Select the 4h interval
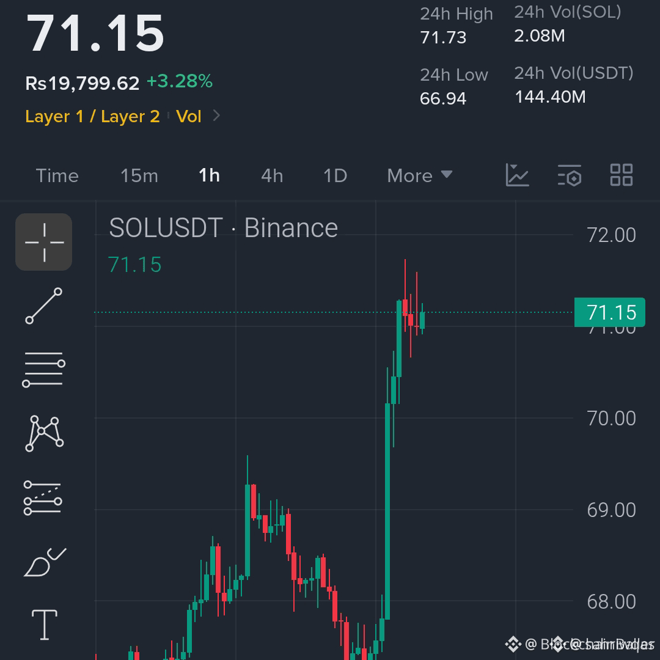 (272, 175)
